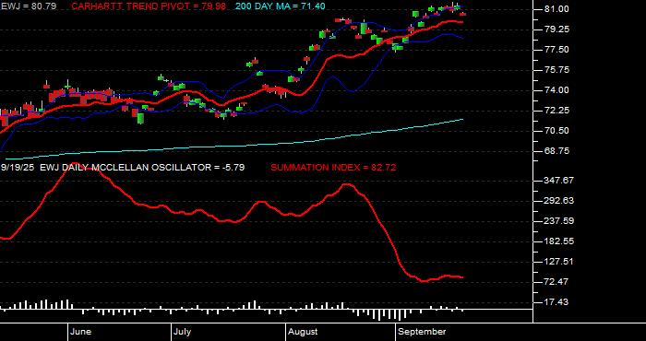Select the June month label
This screenshot has height=341, width=646.
81,332
